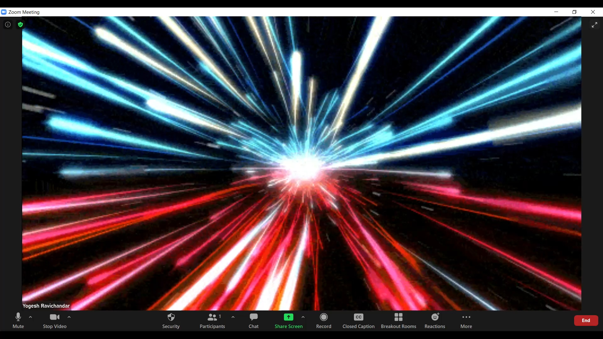Screen dimensions: 603x339
Task: Expand arrow next to Participants
Action: click(233, 317)
